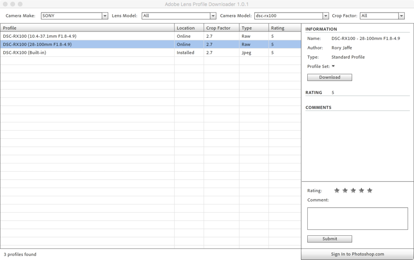Sort by the Type column header
This screenshot has width=414, height=260.
click(254, 28)
